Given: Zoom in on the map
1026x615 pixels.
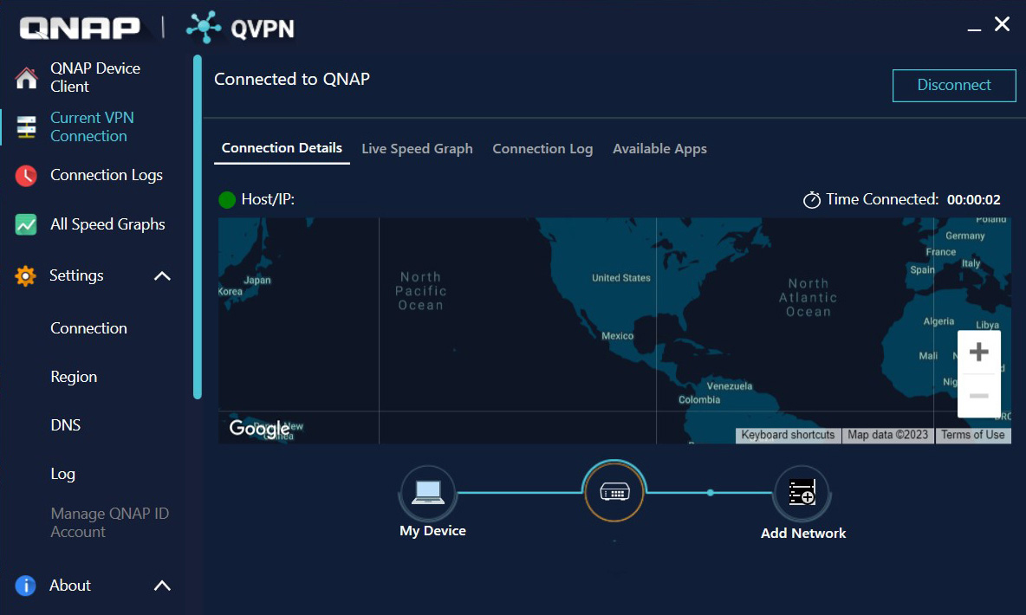Looking at the screenshot, I should pos(979,352).
